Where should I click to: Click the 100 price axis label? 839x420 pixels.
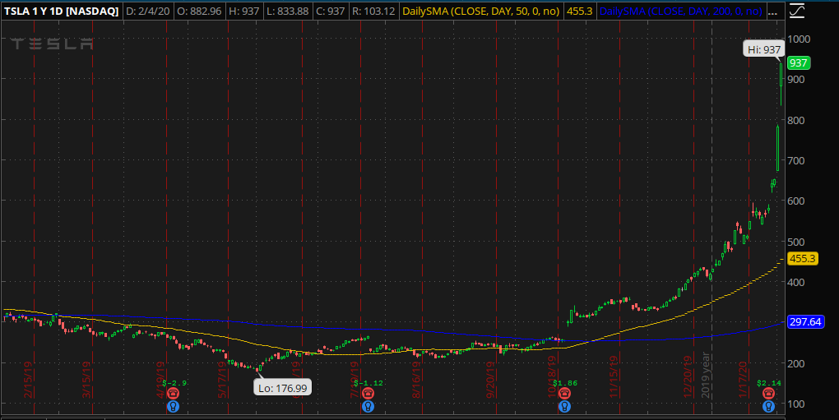[x=796, y=404]
